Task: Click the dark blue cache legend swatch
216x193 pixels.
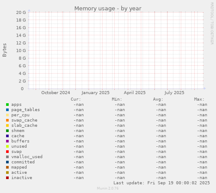Action: [7, 136]
